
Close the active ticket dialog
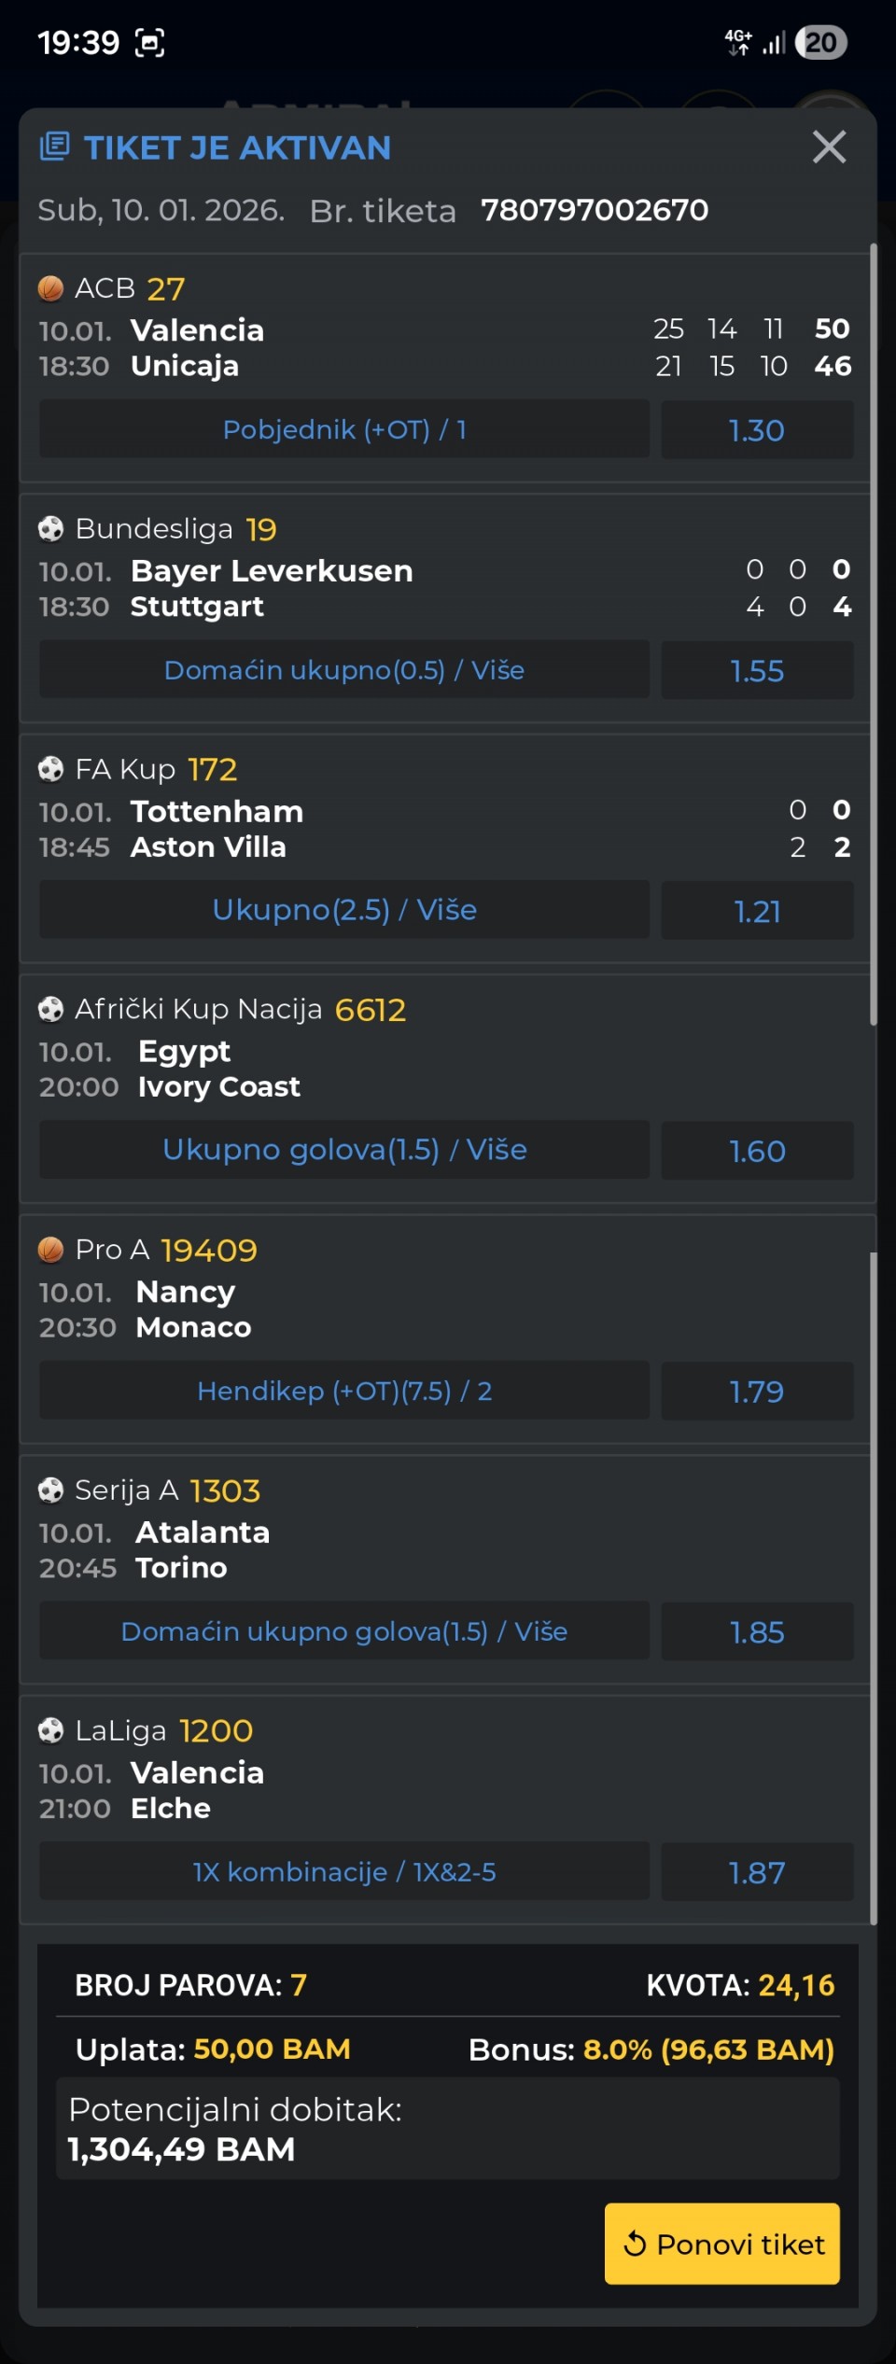click(x=829, y=147)
